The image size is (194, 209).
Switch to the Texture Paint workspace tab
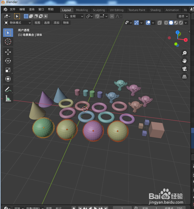tap(137, 10)
